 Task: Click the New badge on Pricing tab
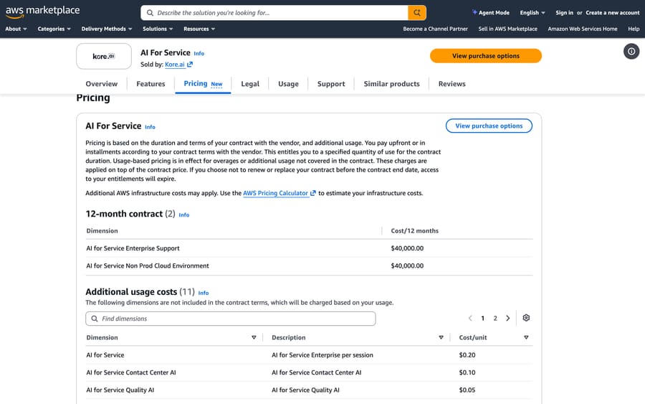pyautogui.click(x=216, y=84)
